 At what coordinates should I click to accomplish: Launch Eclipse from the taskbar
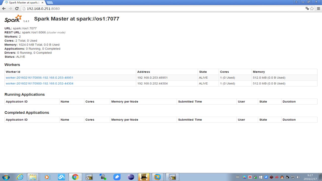(x=131, y=177)
